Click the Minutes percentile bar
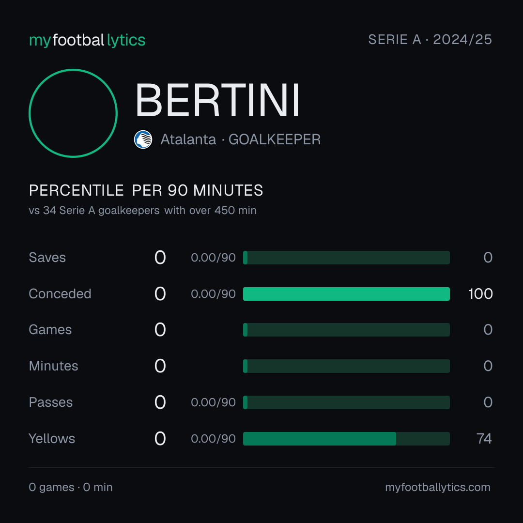523x523 pixels. coord(346,366)
